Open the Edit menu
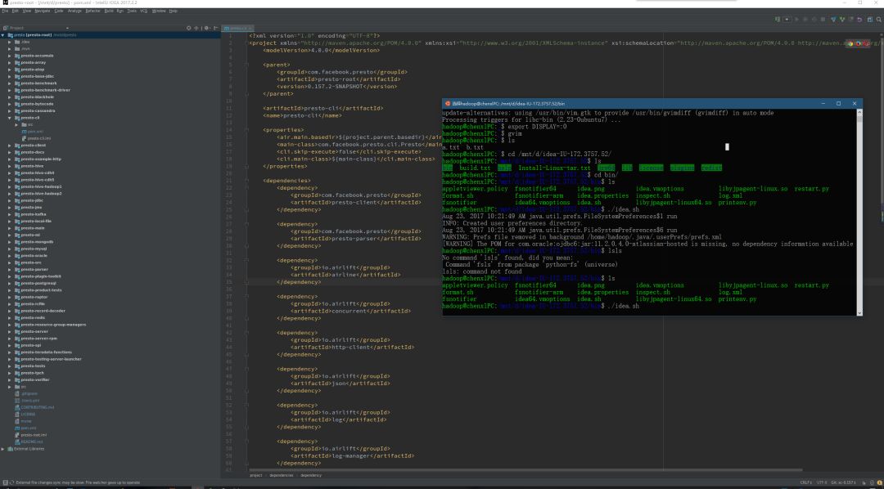The width and height of the screenshot is (884, 489). pyautogui.click(x=16, y=11)
